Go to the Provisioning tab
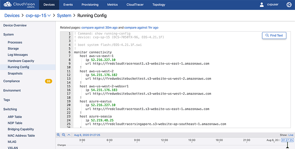Image resolution: width=295 pixels, height=149 pixels. pyautogui.click(x=90, y=5)
